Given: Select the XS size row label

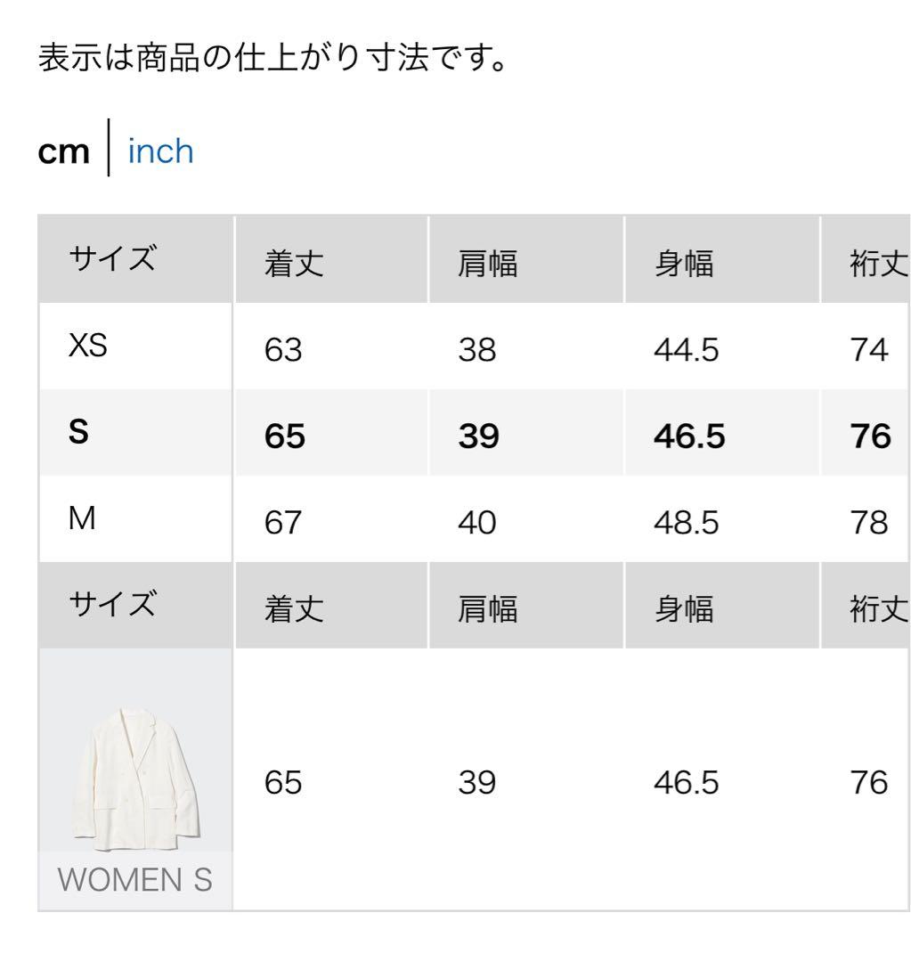Looking at the screenshot, I should [88, 346].
